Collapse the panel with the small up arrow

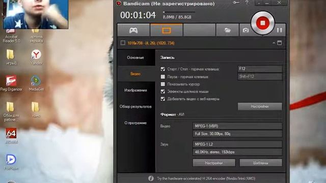coord(274,43)
